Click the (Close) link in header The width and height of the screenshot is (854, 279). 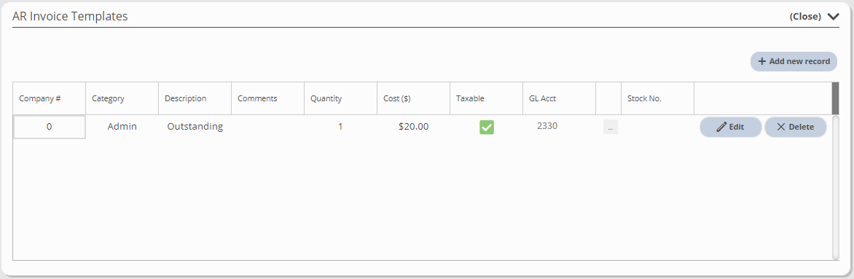[805, 16]
